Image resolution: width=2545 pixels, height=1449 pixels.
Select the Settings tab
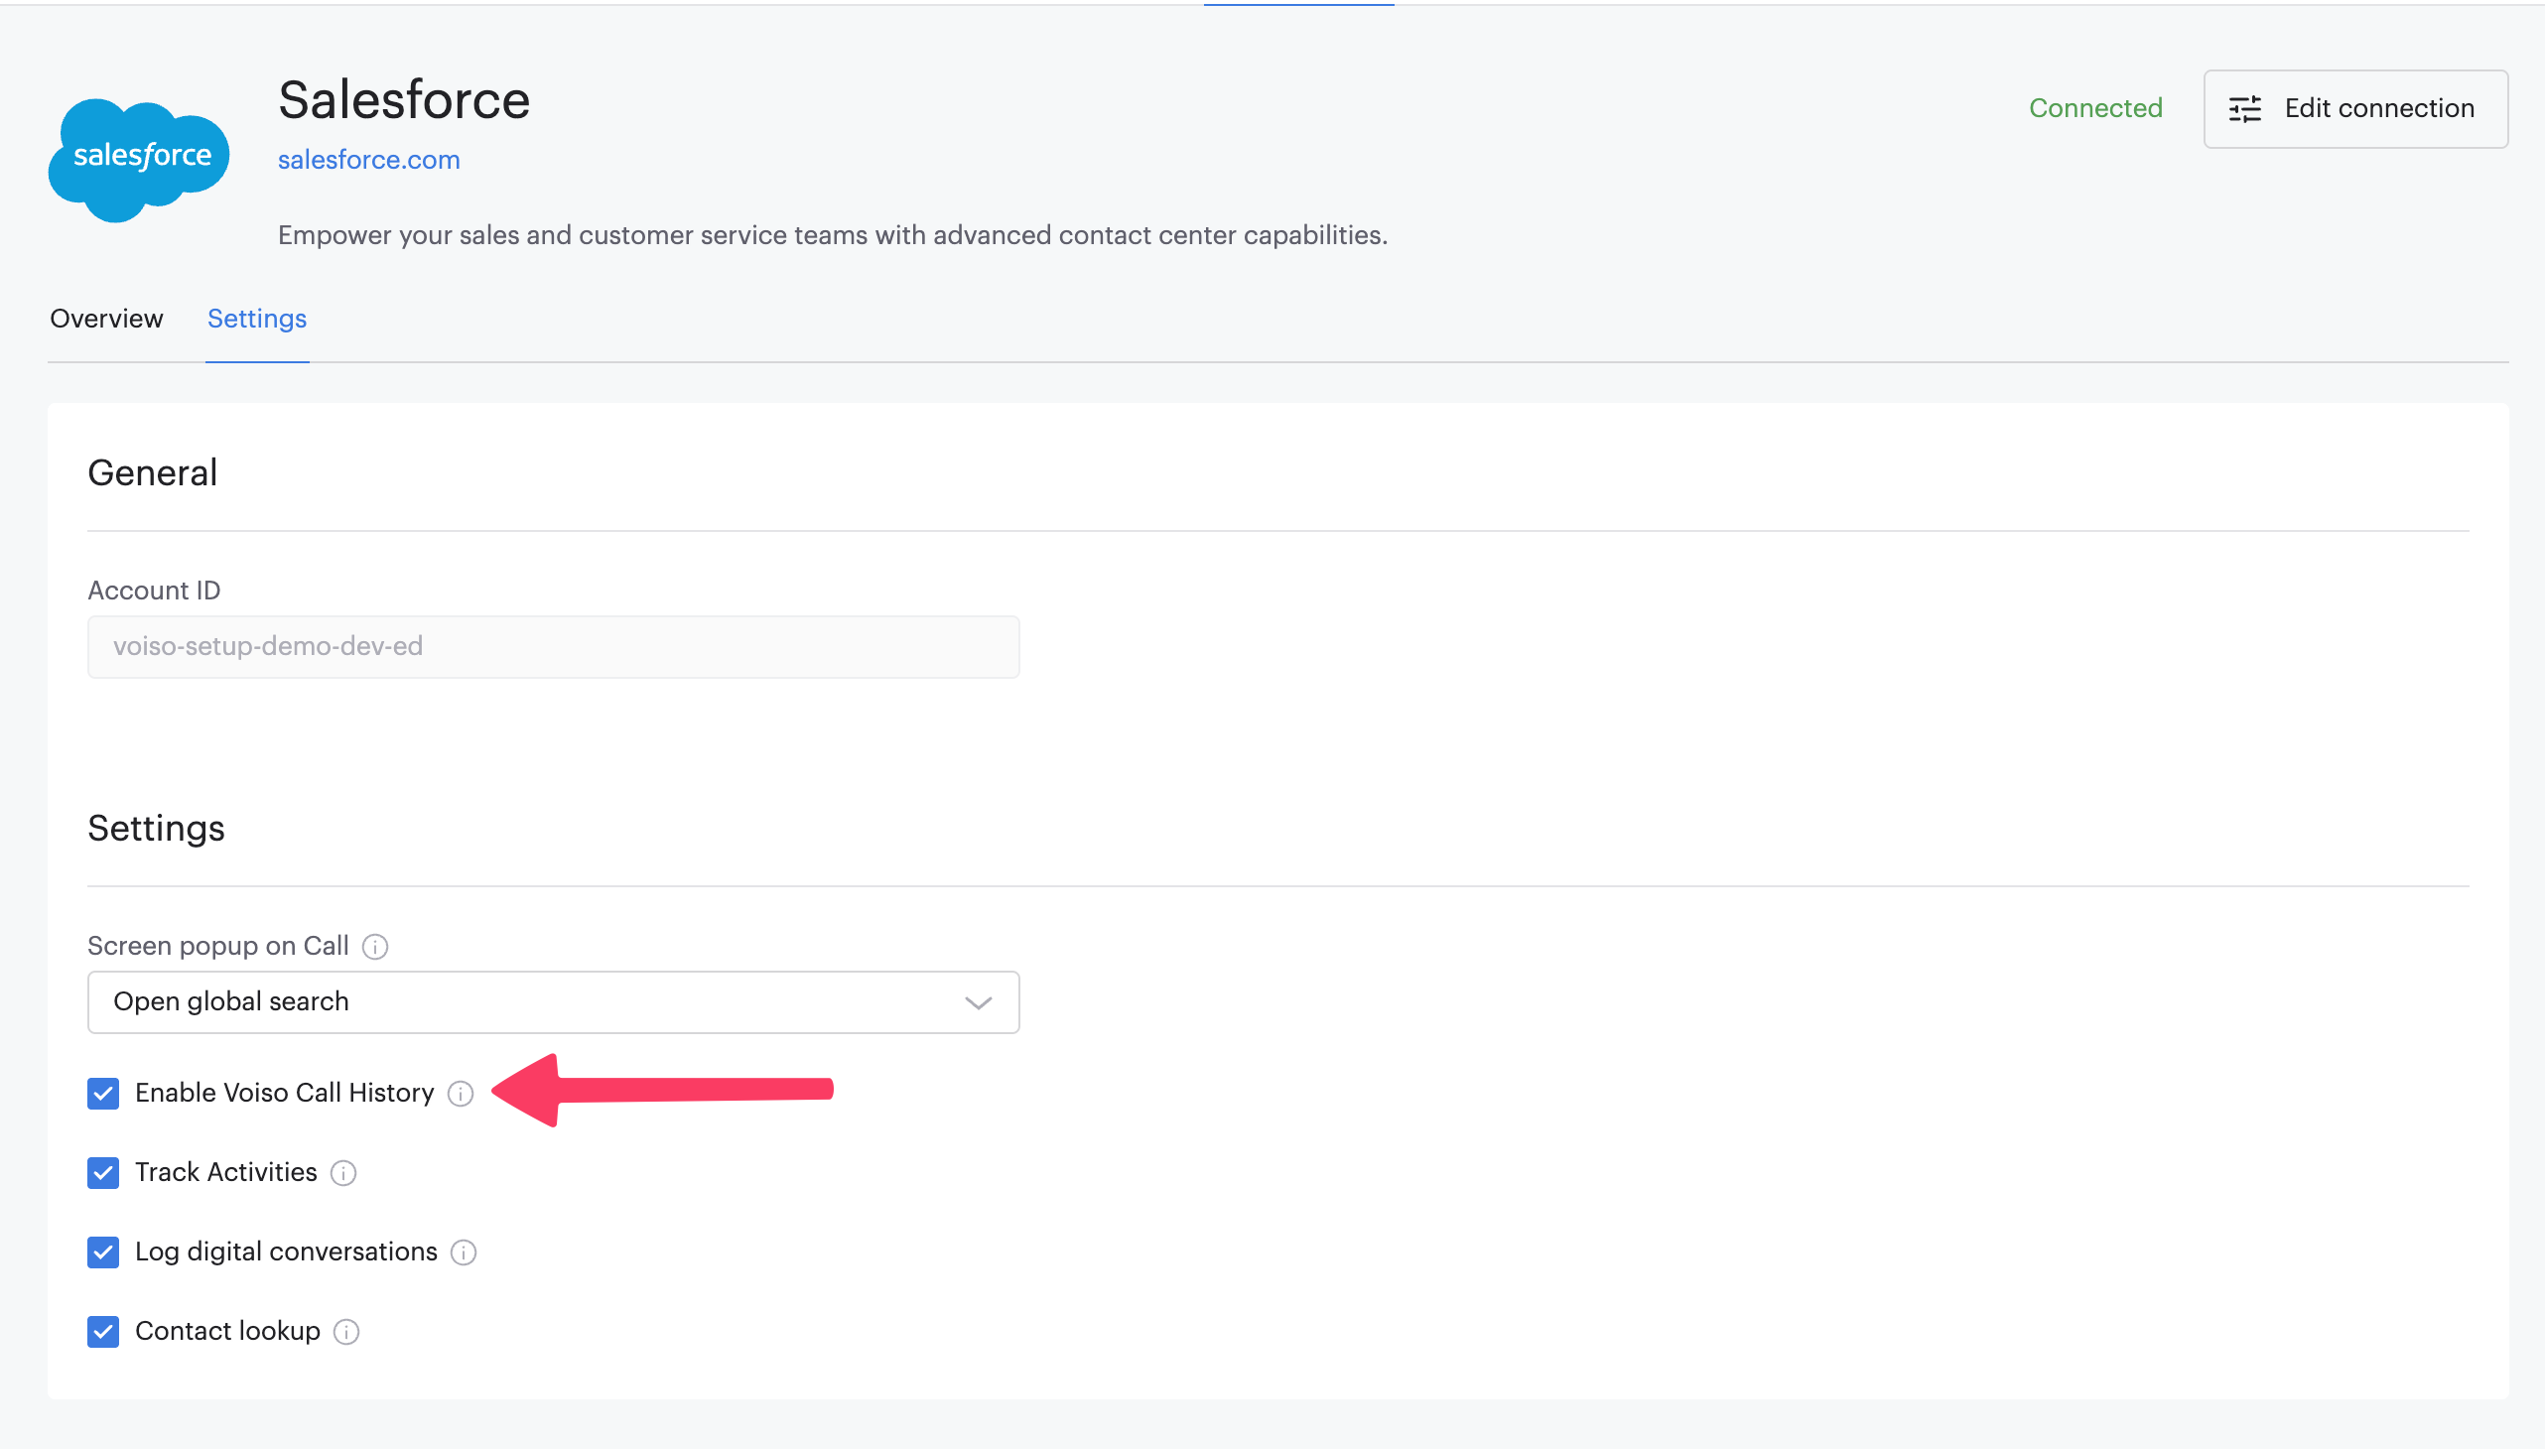[x=257, y=319]
